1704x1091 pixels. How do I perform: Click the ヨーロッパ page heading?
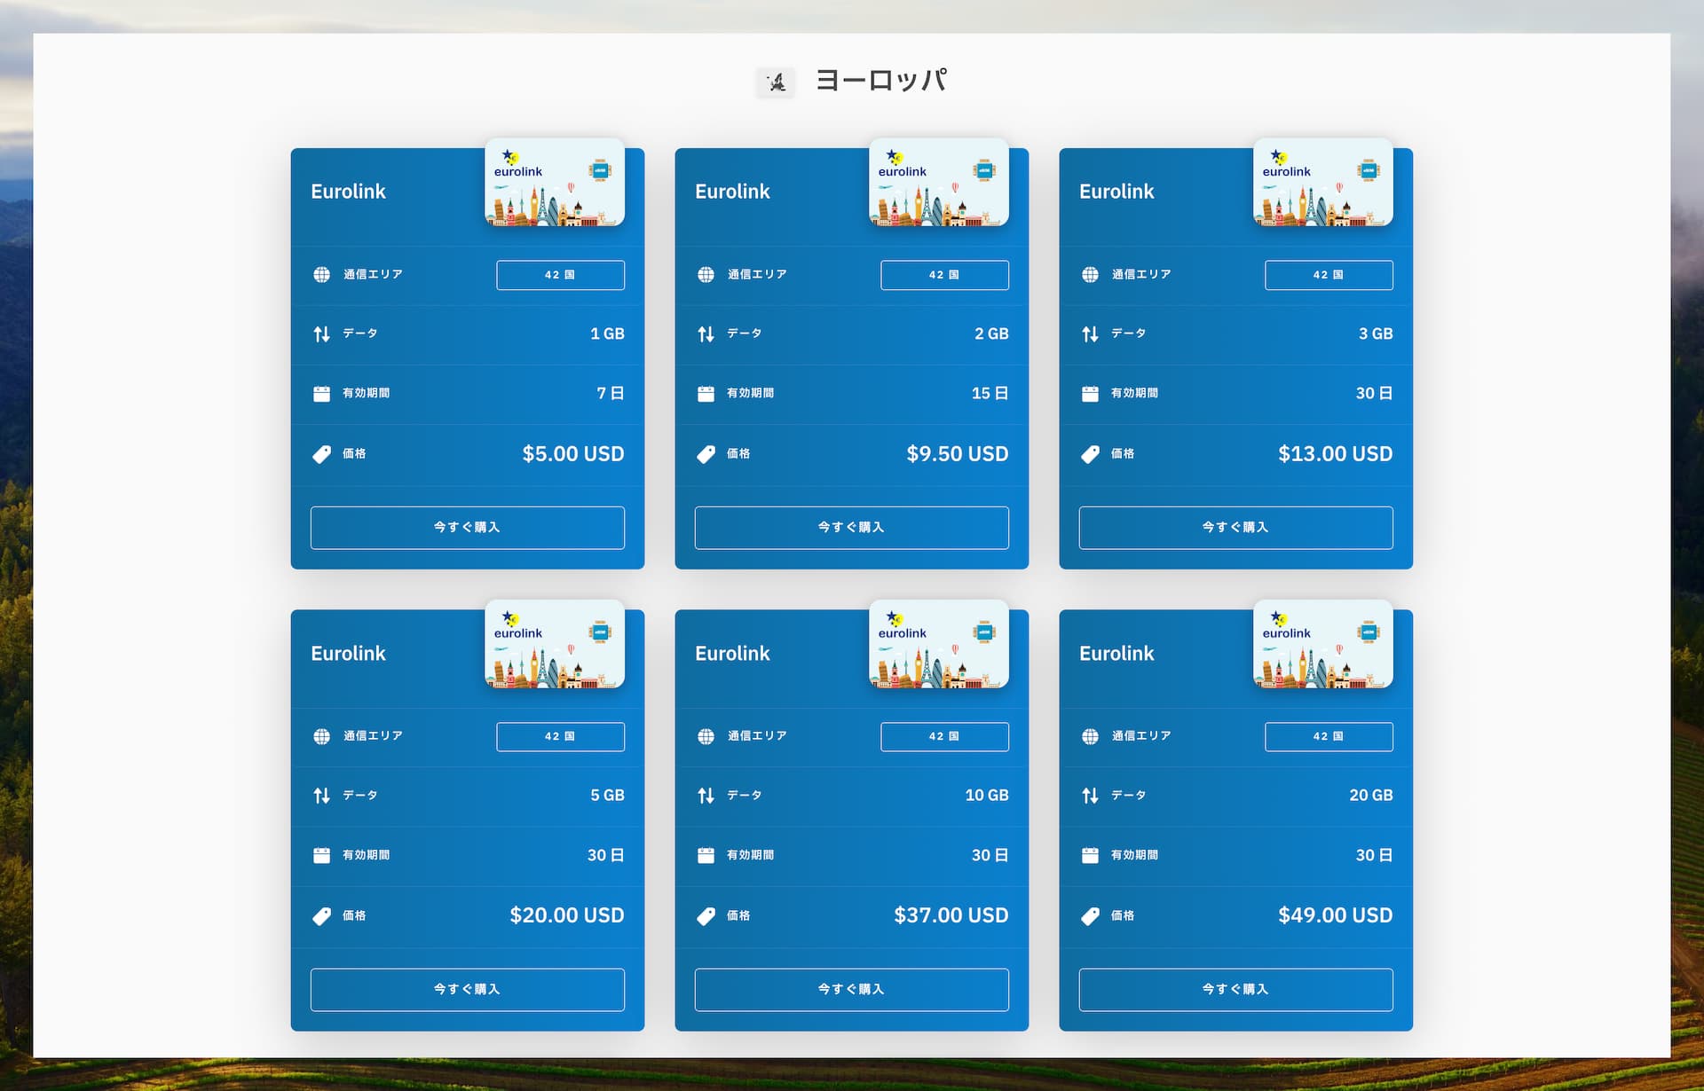point(881,81)
